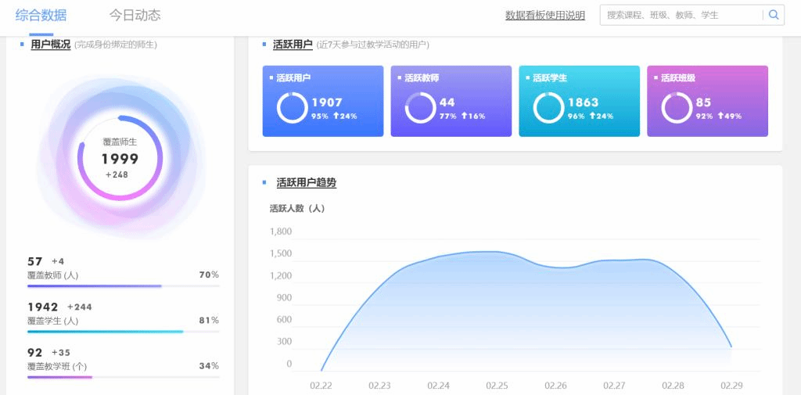Viewport: 801px width, 395px height.
Task: Click the 活跃学生 up-arrow growth indicator
Action: [x=592, y=116]
